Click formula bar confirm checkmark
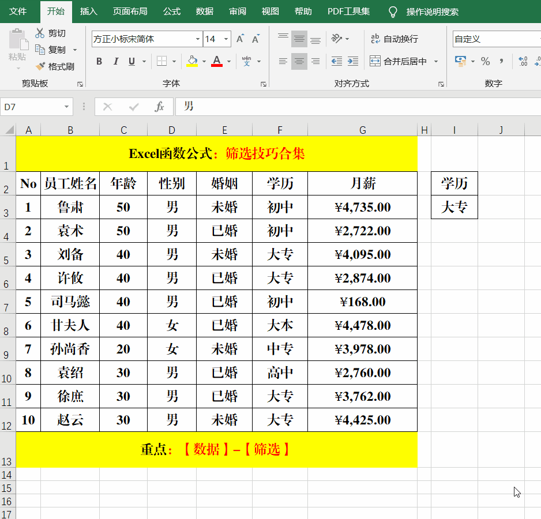Image resolution: width=541 pixels, height=519 pixels. click(134, 107)
